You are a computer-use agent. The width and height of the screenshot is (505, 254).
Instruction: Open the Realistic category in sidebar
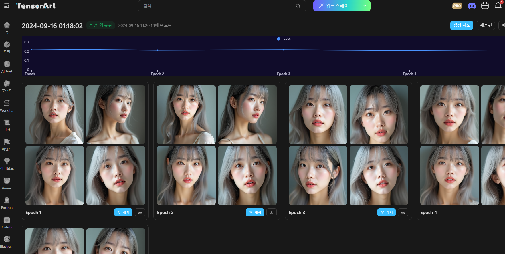(x=7, y=223)
